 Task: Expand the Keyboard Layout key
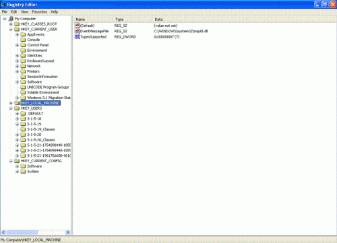pos(17,61)
